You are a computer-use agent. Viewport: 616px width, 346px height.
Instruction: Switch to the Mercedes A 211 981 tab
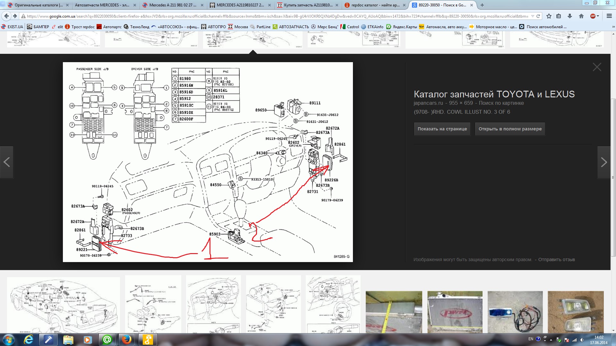[172, 5]
